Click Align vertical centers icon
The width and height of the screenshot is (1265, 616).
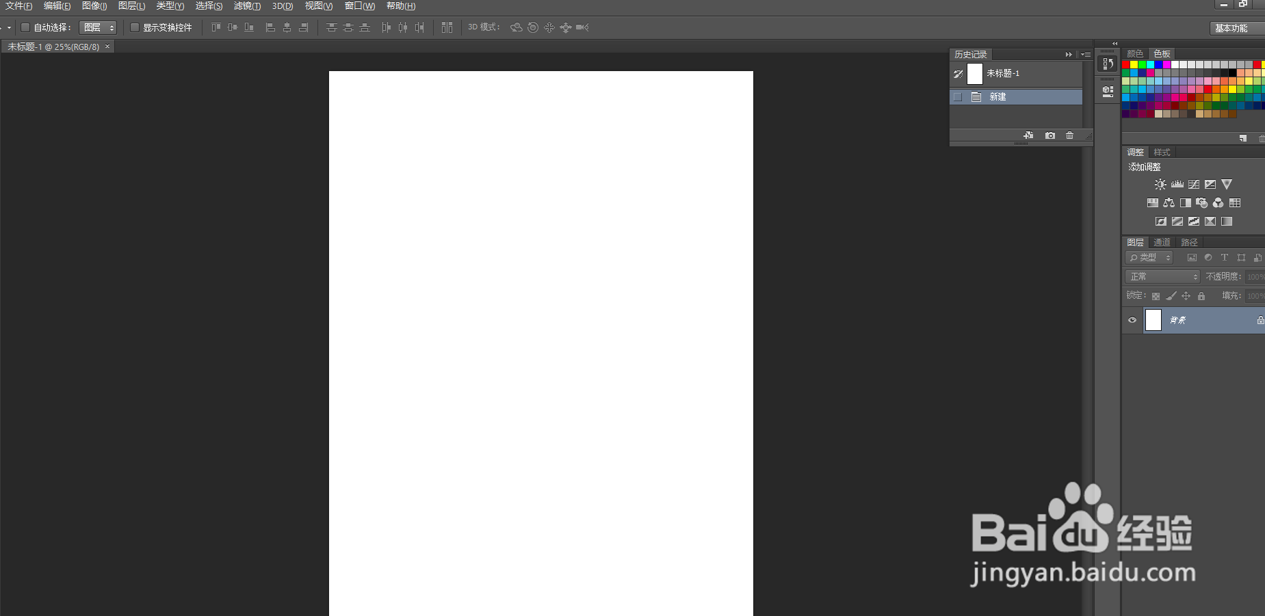[x=233, y=27]
